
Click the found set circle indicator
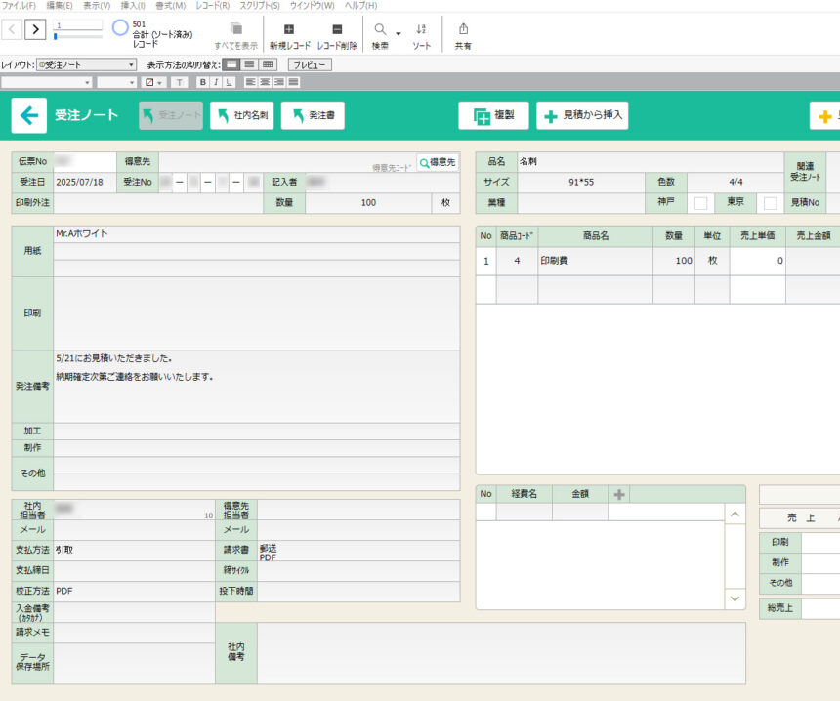pos(120,27)
